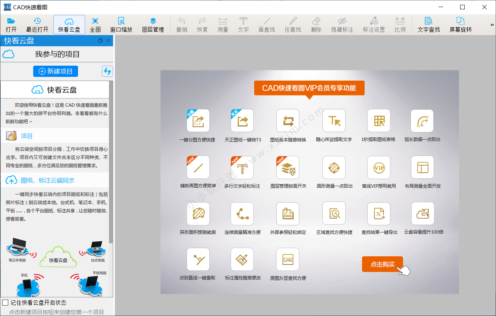This screenshot has width=496, height=316.
Task: Click 屏幕旋转 screen rotate tool
Action: (461, 25)
